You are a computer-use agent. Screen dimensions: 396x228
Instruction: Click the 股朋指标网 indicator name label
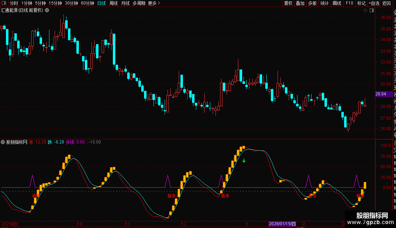pyautogui.click(x=17, y=142)
